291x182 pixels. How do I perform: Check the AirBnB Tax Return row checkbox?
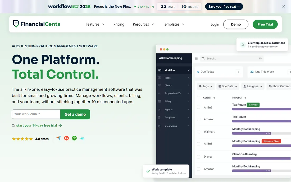point(199,107)
